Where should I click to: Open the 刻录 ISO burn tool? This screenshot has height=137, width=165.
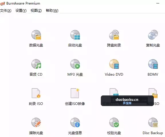36,97
